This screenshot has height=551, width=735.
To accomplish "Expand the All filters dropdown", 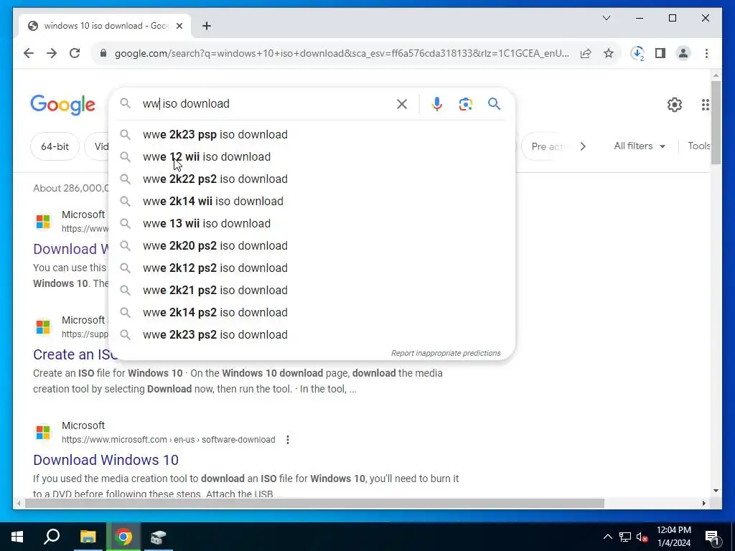I will coord(640,146).
